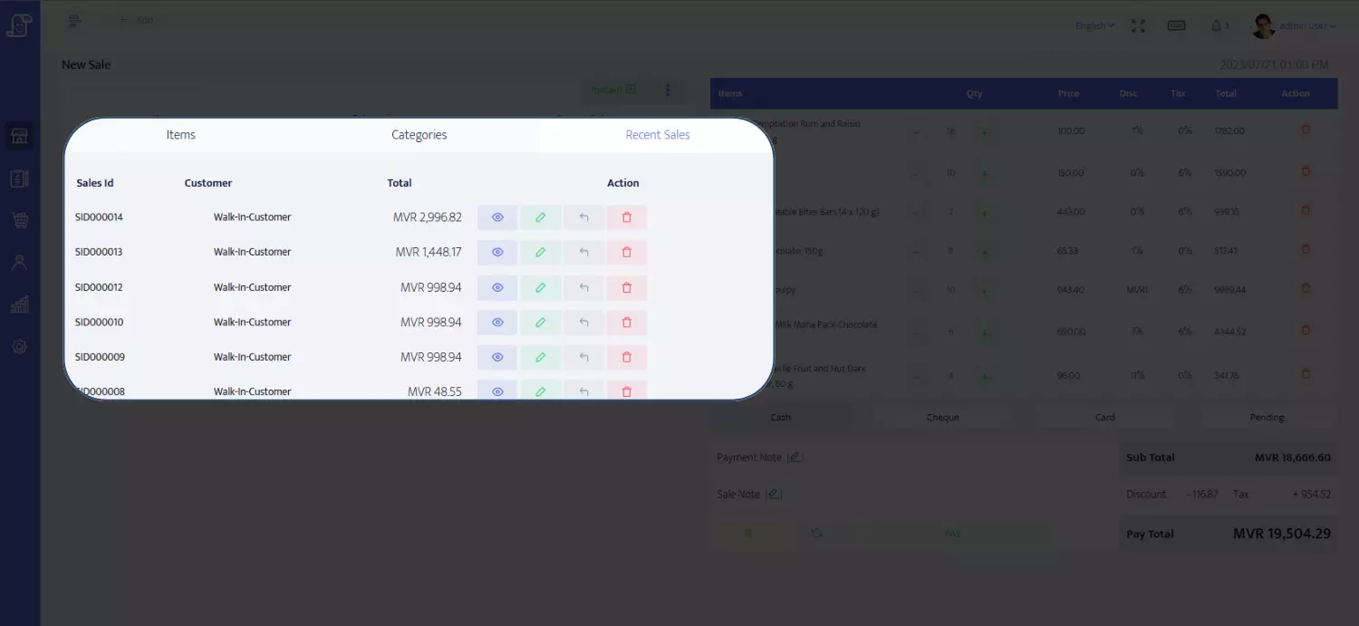This screenshot has width=1359, height=626.
Task: Open notifications bell in header
Action: click(x=1216, y=26)
